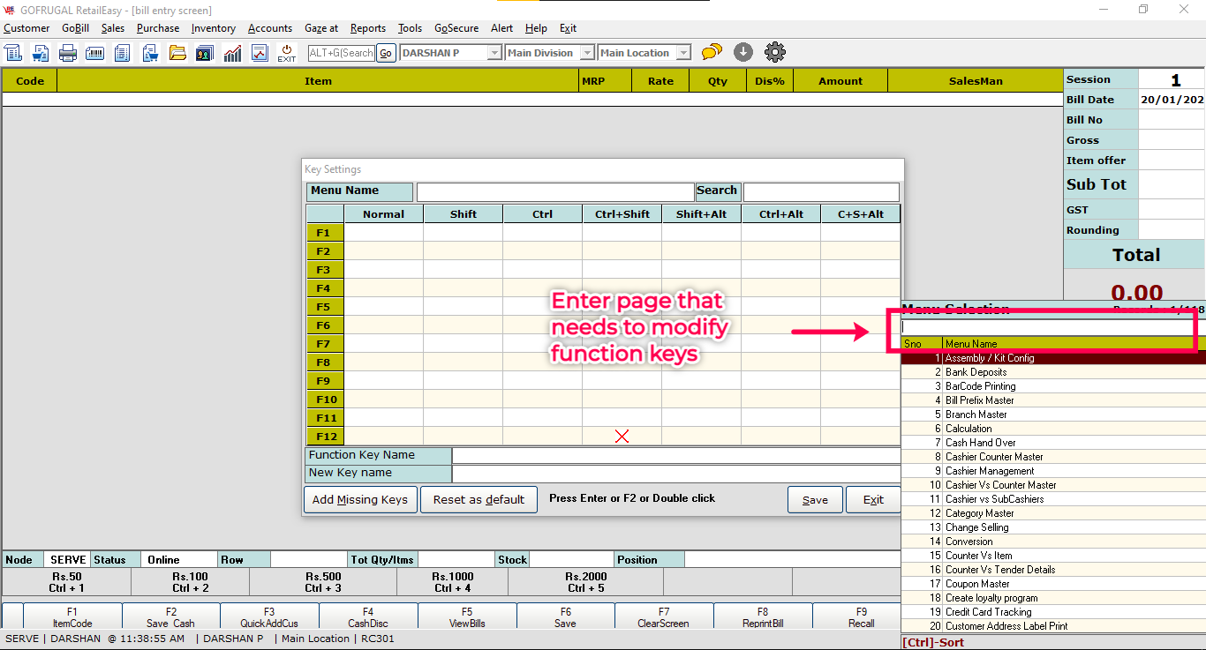
Task: Click the Rs.500 Ctrl + 3 denomination button
Action: click(x=323, y=582)
